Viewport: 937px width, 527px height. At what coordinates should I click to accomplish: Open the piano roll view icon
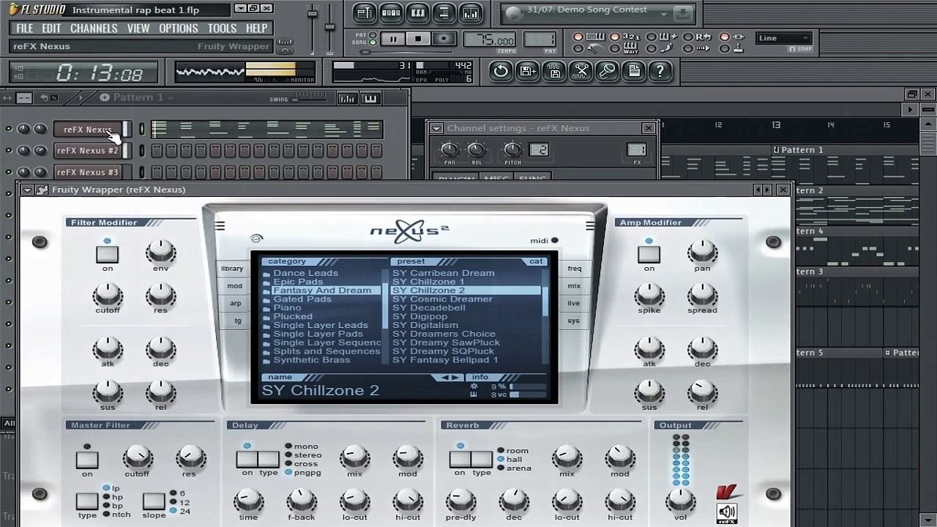pyautogui.click(x=417, y=13)
